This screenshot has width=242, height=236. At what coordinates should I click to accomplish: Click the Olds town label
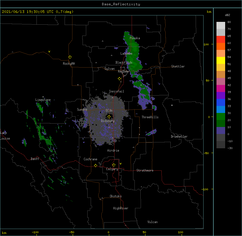(109, 110)
